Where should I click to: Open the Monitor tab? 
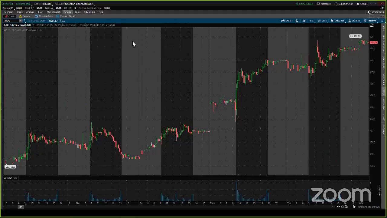click(8, 12)
